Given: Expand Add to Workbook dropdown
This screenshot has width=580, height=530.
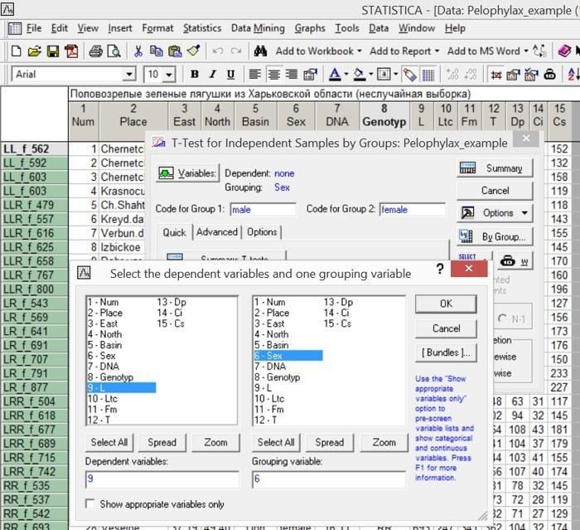Looking at the screenshot, I should [x=359, y=51].
